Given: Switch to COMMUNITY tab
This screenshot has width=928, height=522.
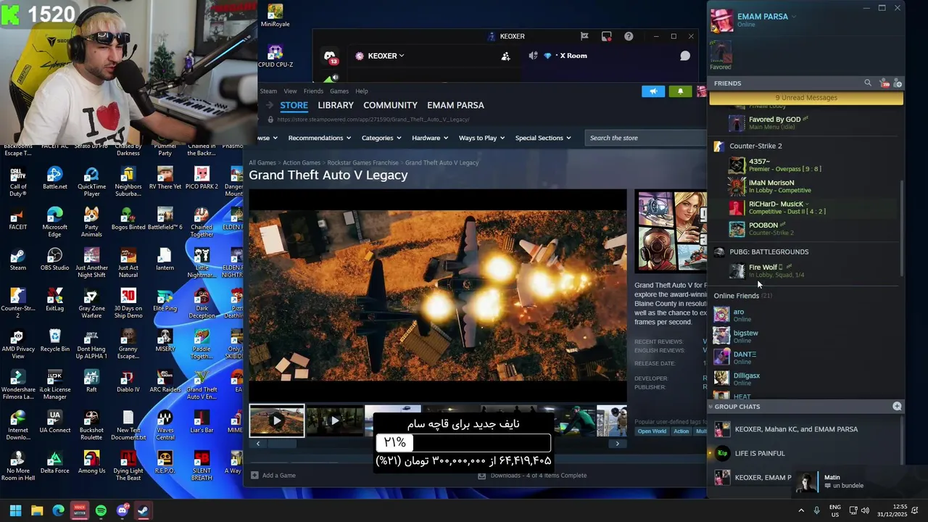Looking at the screenshot, I should coord(390,105).
